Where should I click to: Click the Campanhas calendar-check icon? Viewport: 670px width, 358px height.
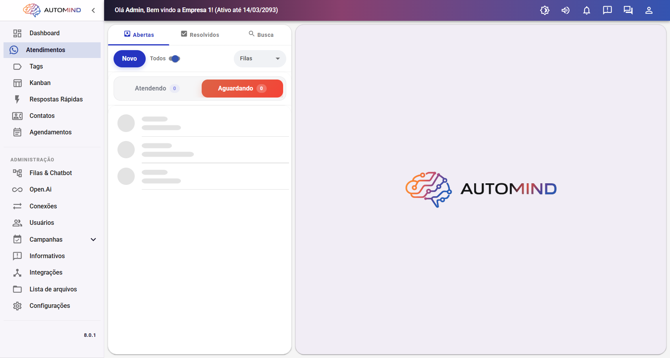click(17, 239)
